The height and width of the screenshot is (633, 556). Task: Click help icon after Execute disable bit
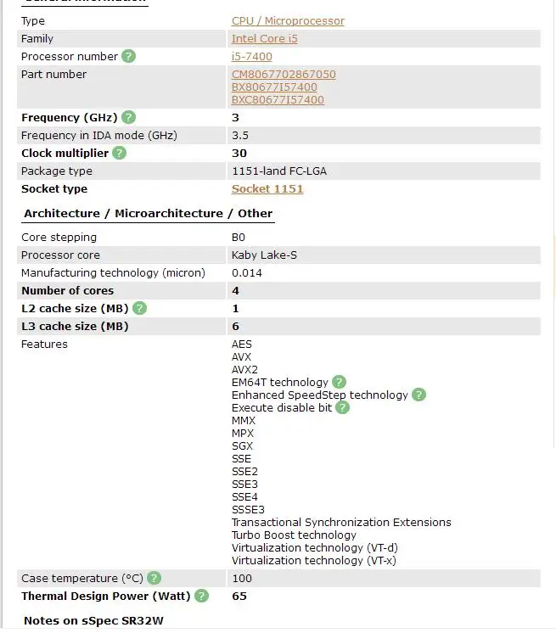[x=342, y=407]
